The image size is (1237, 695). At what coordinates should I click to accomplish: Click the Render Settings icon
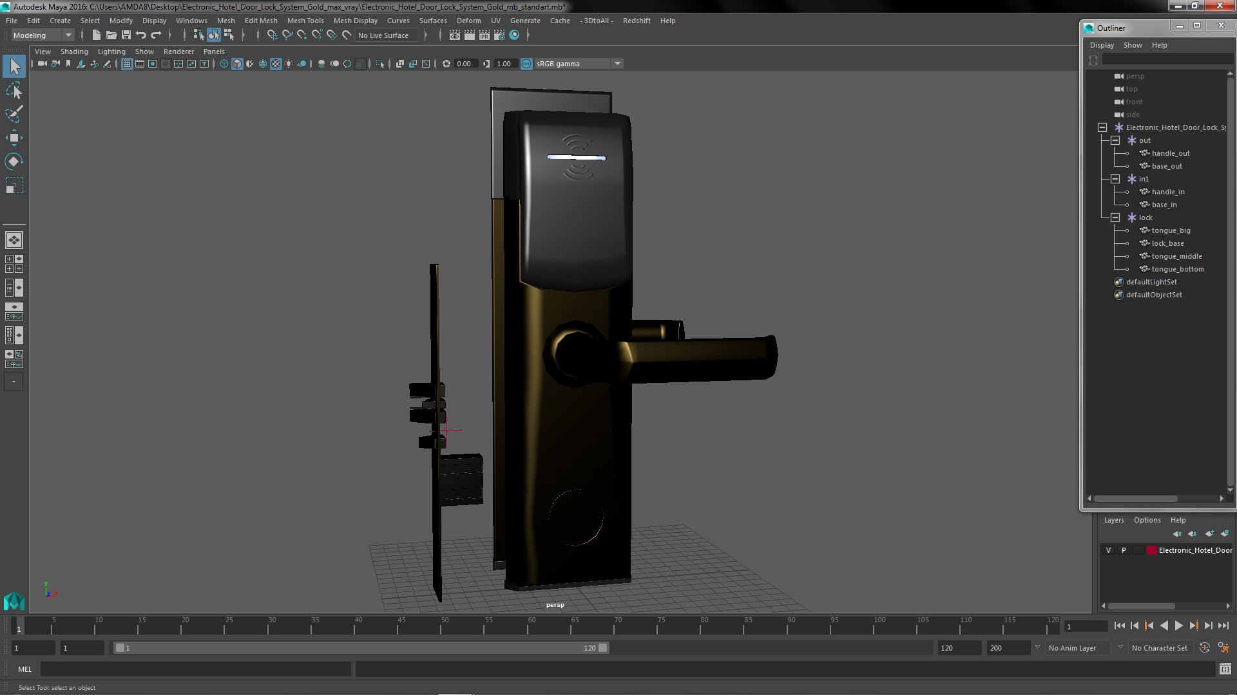(499, 35)
